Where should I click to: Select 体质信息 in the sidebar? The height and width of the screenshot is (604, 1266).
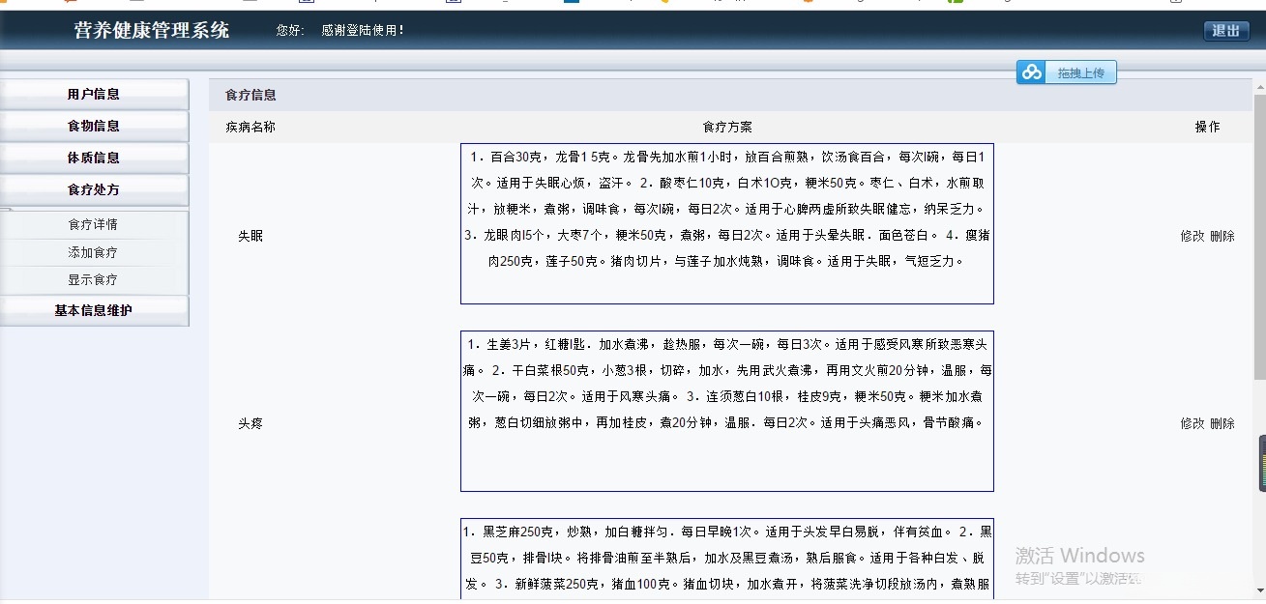pyautogui.click(x=94, y=157)
